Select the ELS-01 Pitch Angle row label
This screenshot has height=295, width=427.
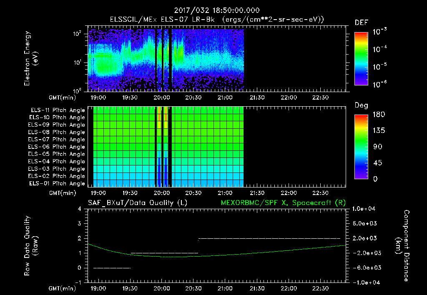tap(56, 184)
